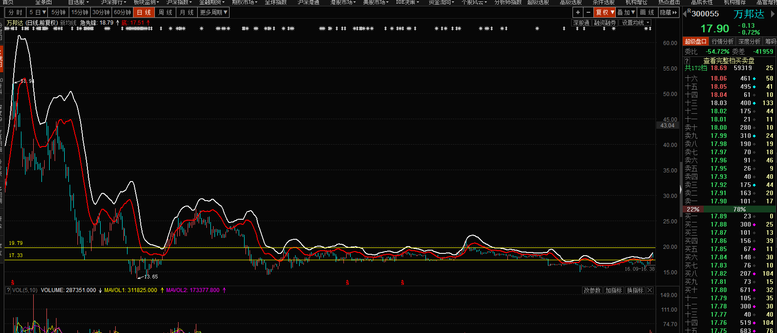Click the 17.89 买一 bid price
The image size is (777, 333).
point(719,217)
